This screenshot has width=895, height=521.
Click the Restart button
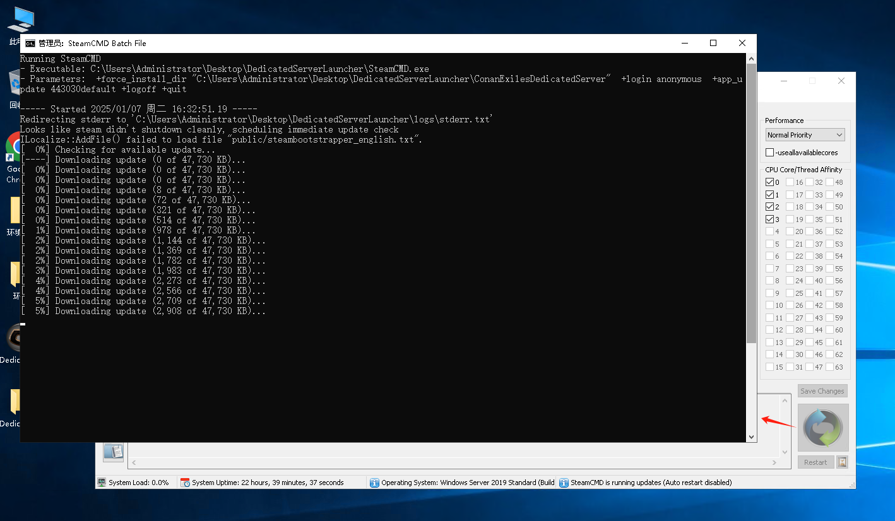815,462
